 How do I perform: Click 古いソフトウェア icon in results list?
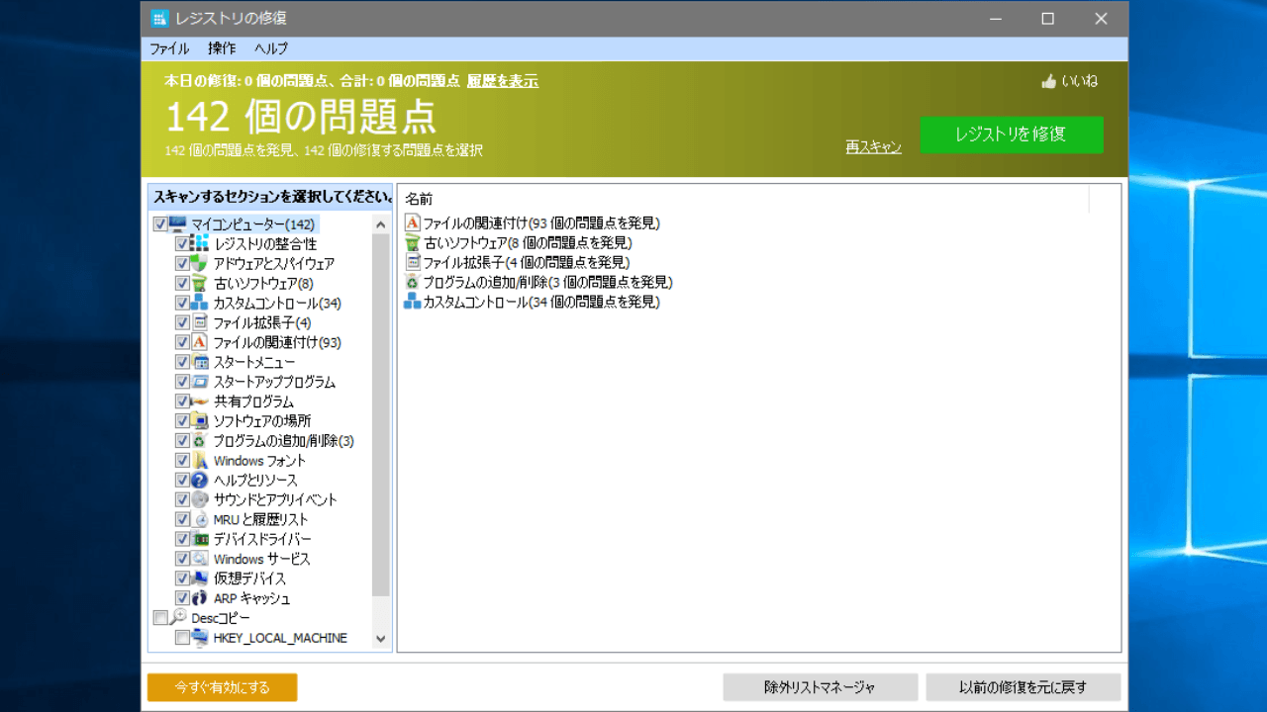click(x=413, y=242)
